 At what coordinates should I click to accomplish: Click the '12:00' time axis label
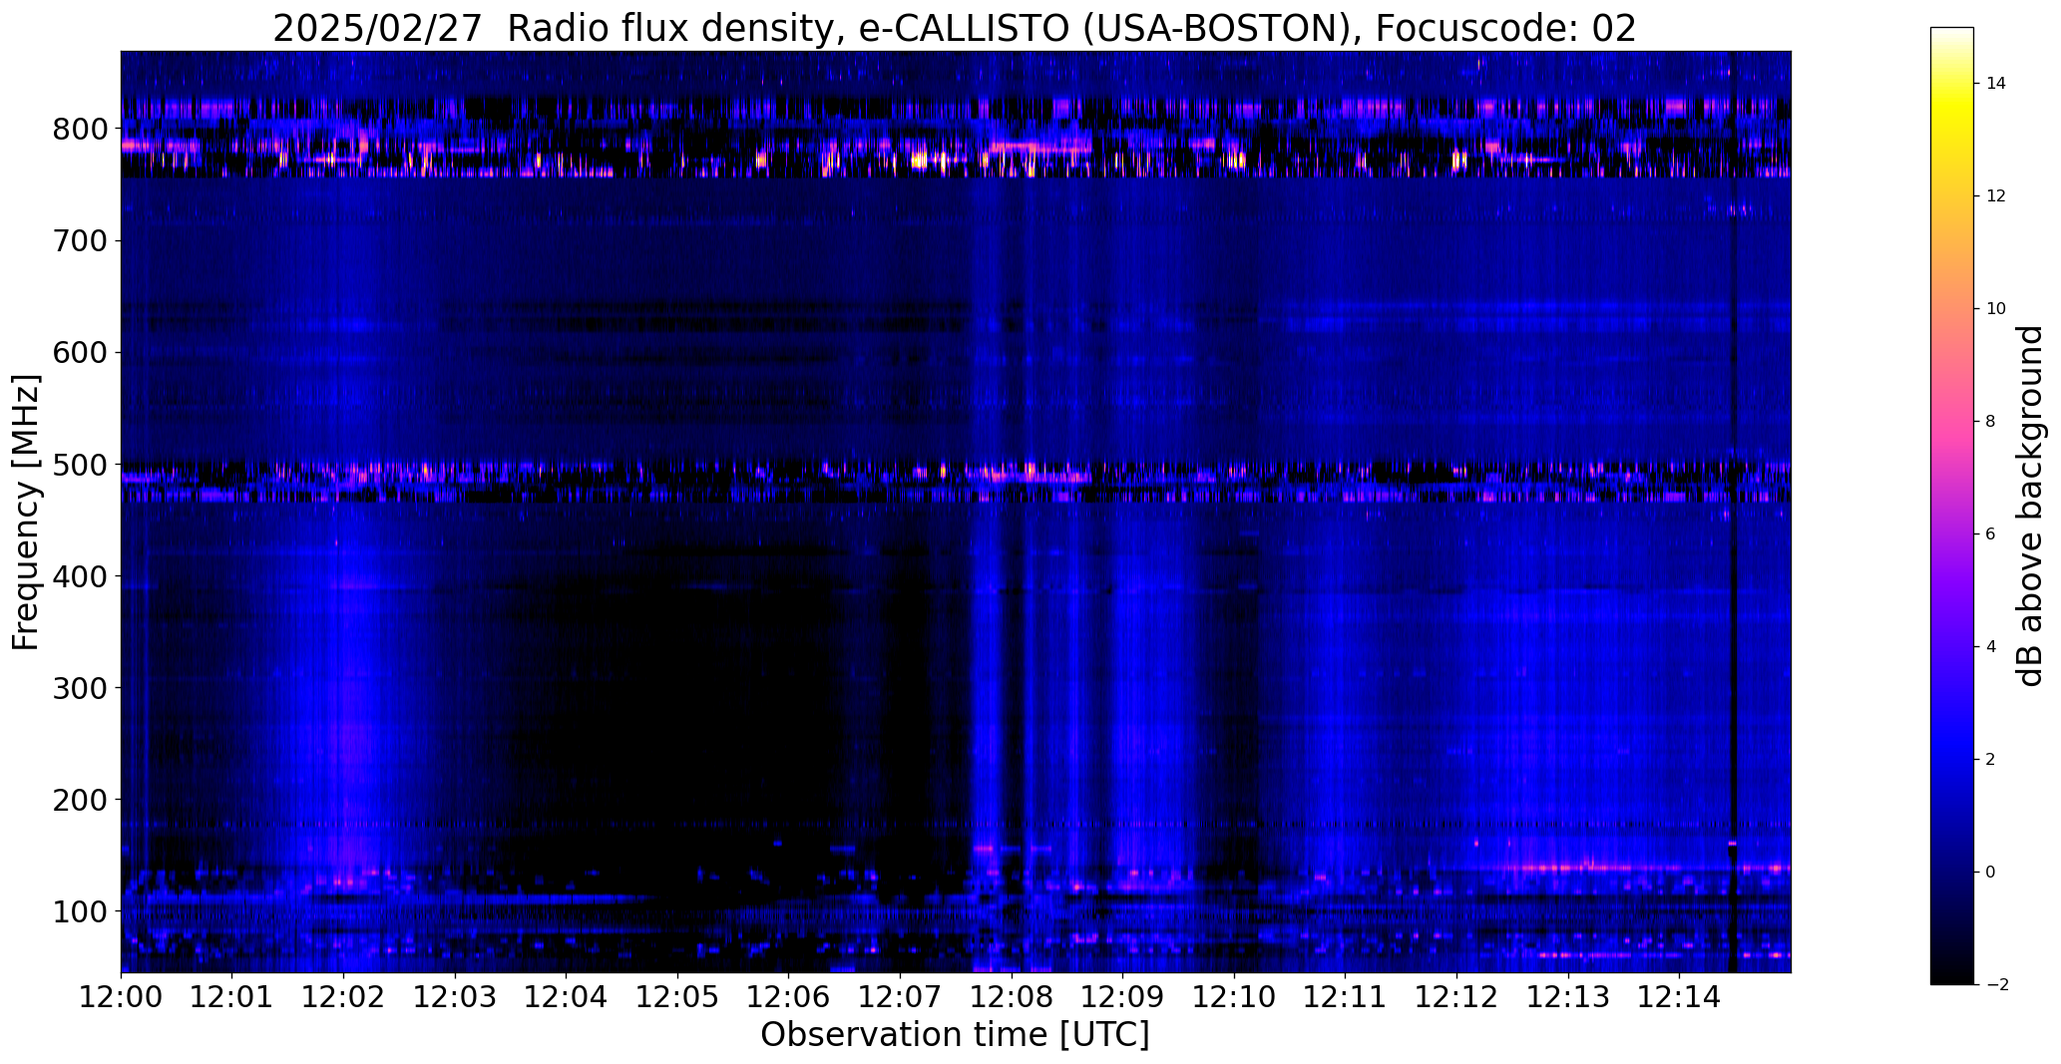coord(121,997)
